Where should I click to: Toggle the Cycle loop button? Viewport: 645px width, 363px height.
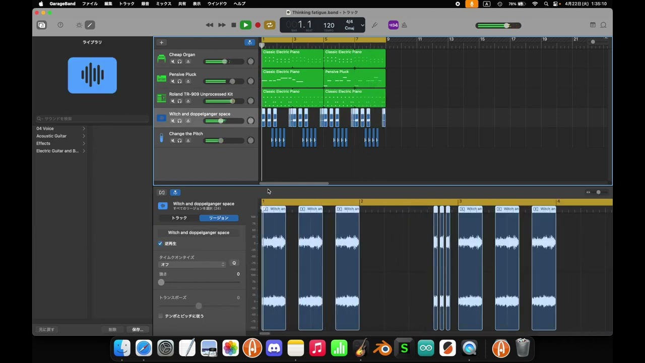point(270,25)
